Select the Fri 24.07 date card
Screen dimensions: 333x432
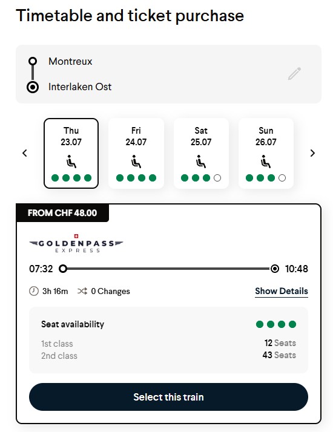[136, 153]
